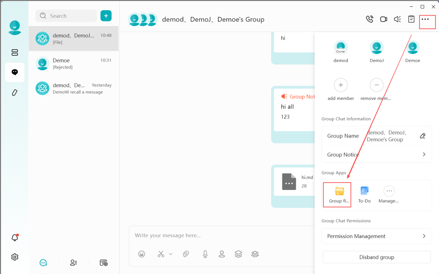
Task: Open the group chat with File preview
Action: pyautogui.click(x=73, y=39)
